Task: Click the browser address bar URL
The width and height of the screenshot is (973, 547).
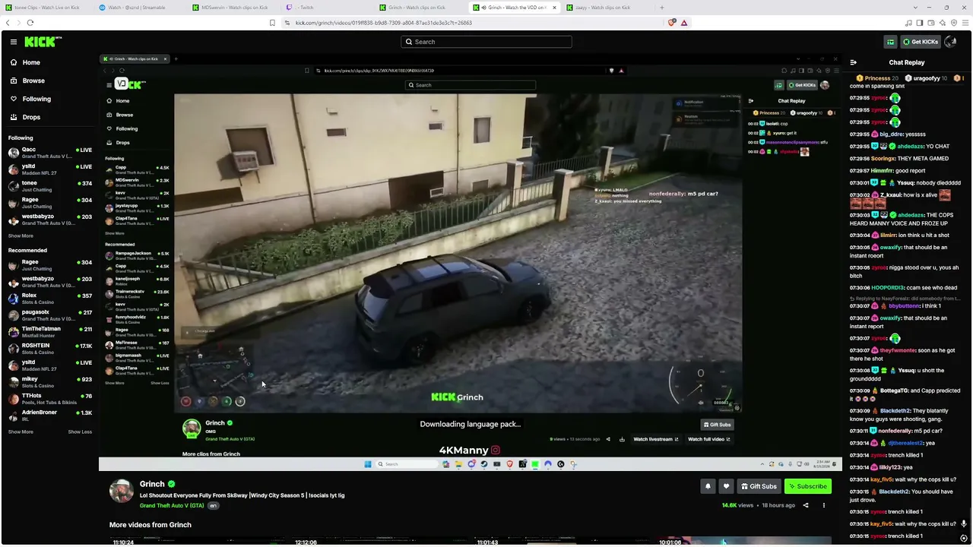Action: click(x=384, y=23)
